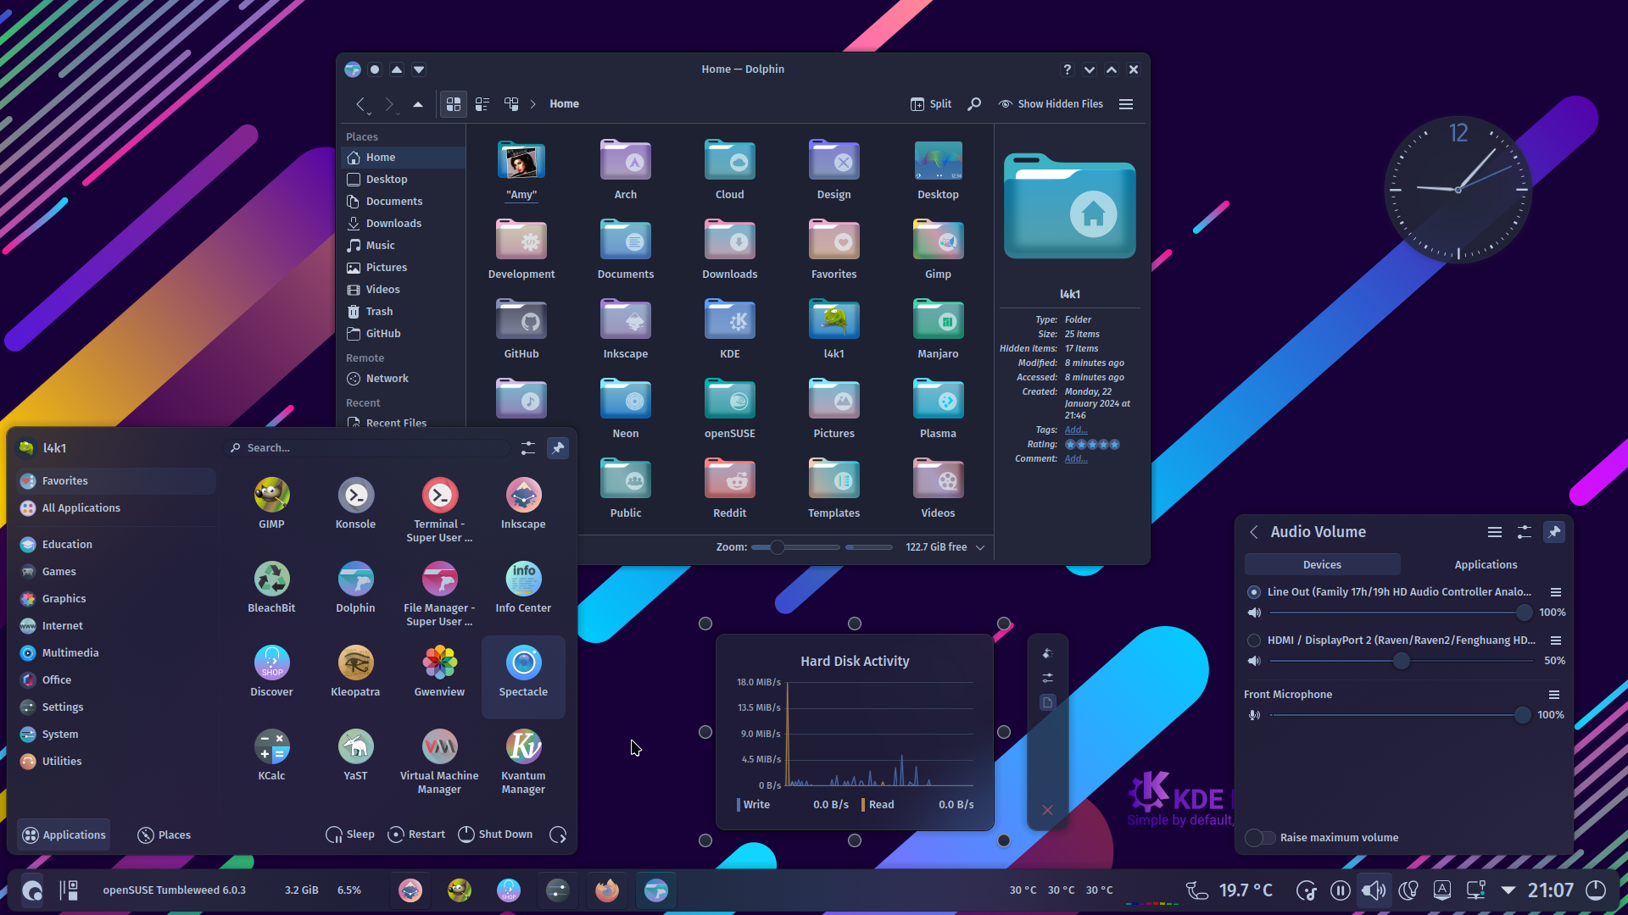Open more session options in launcher
This screenshot has height=915, width=1628.
(558, 835)
